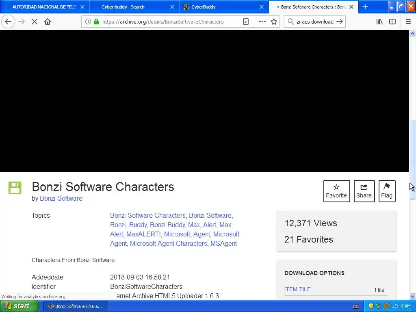The image size is (416, 312).
Task: Open the browser home page icon
Action: pyautogui.click(x=48, y=22)
